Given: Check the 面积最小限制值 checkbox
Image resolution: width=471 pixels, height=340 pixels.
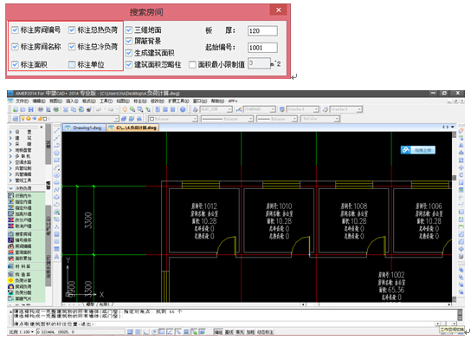Looking at the screenshot, I should [192, 64].
